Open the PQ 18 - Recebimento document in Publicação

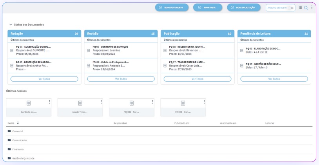187,47
